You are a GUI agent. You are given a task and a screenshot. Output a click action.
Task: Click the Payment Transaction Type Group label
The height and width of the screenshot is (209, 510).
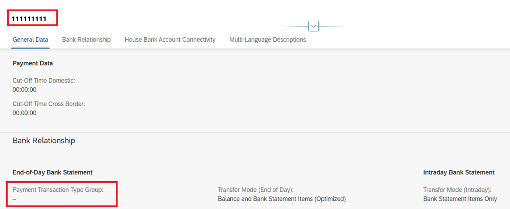point(58,190)
